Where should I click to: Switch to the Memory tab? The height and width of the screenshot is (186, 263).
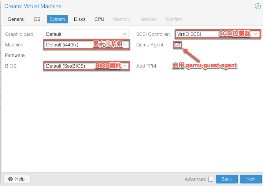coord(122,19)
